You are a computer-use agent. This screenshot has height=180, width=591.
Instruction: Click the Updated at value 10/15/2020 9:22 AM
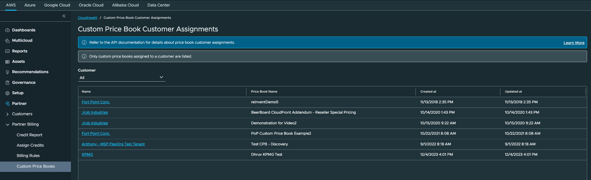coord(522,123)
